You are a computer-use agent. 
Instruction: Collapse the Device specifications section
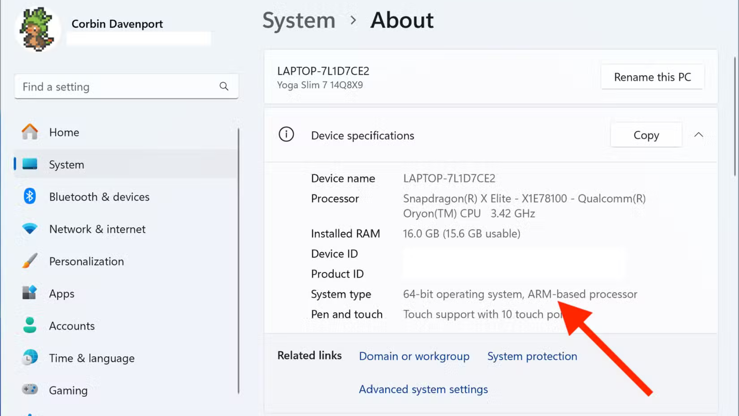point(699,135)
